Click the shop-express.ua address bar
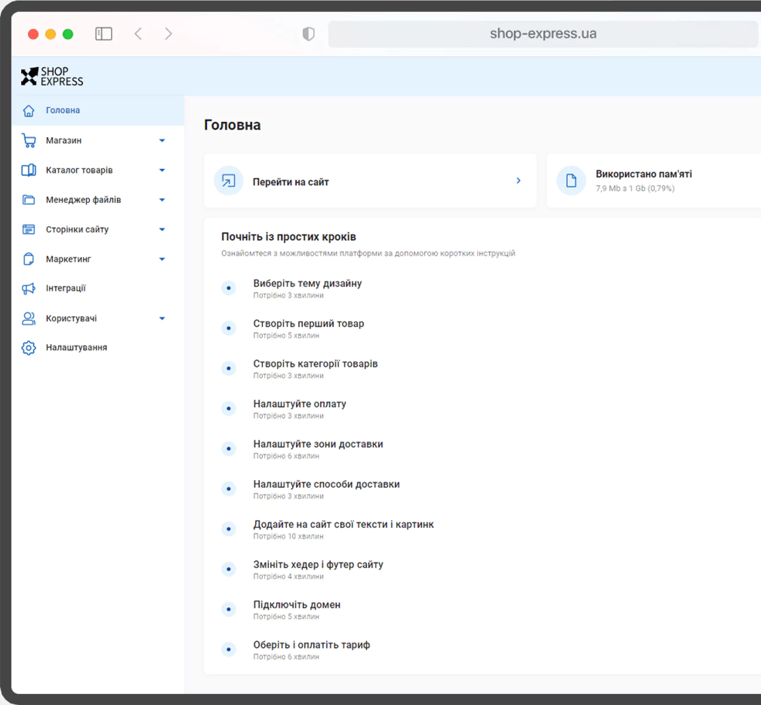 click(543, 34)
